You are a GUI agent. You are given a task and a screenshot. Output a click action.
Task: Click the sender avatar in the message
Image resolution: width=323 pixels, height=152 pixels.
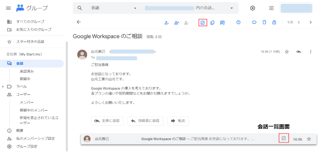tap(82, 55)
